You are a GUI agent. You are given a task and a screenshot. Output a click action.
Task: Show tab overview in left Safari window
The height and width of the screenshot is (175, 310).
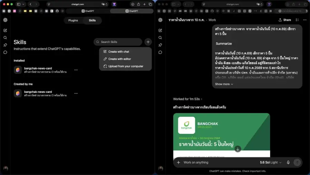coord(150,4)
